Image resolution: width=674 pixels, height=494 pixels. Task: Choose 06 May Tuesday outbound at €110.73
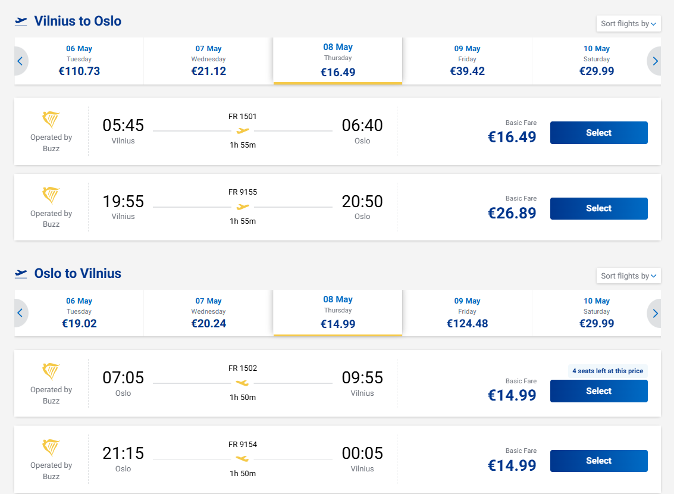(79, 61)
